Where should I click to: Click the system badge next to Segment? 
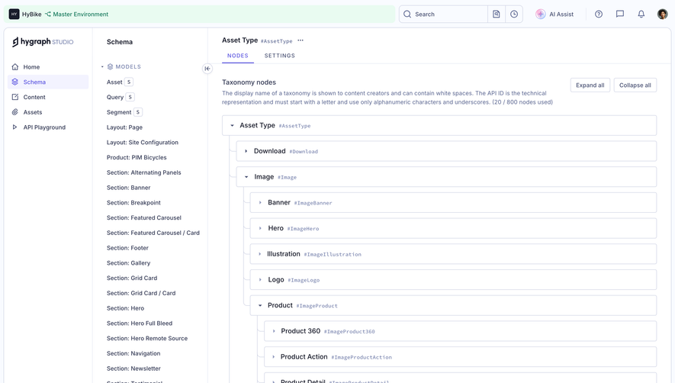(138, 112)
